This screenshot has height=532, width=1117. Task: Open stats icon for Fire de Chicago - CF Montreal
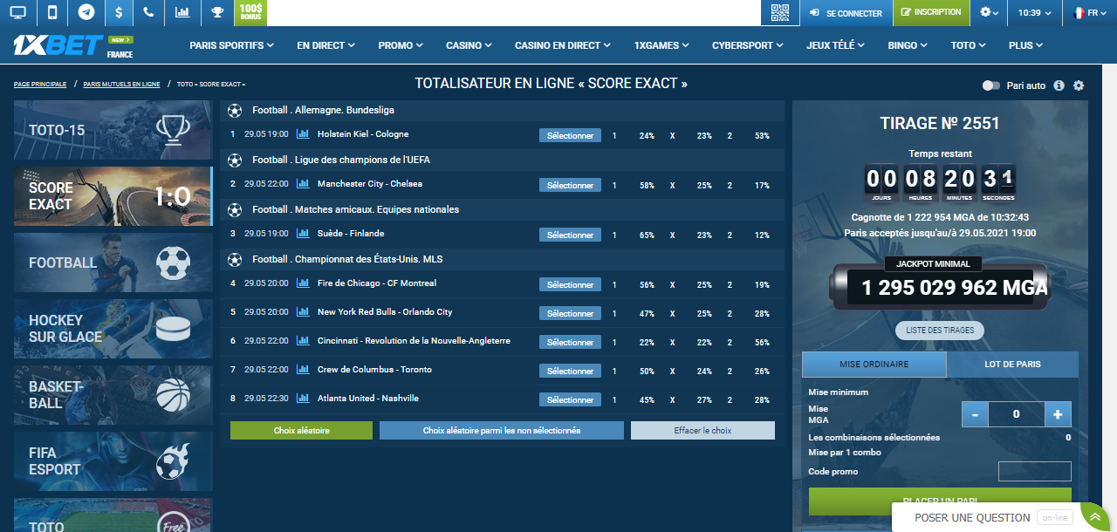303,283
